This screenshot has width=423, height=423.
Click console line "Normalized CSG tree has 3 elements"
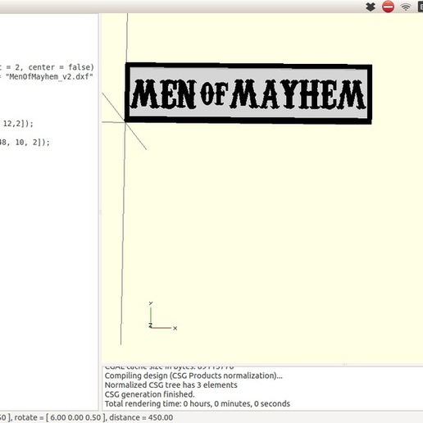[171, 385]
